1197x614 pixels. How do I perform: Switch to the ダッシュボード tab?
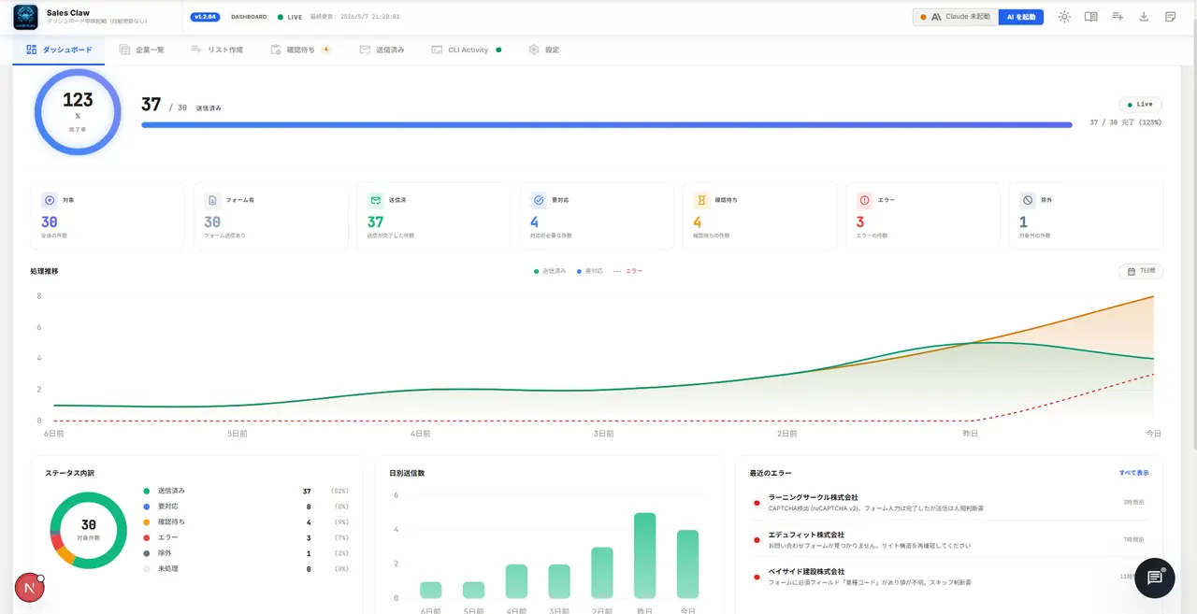[59, 50]
